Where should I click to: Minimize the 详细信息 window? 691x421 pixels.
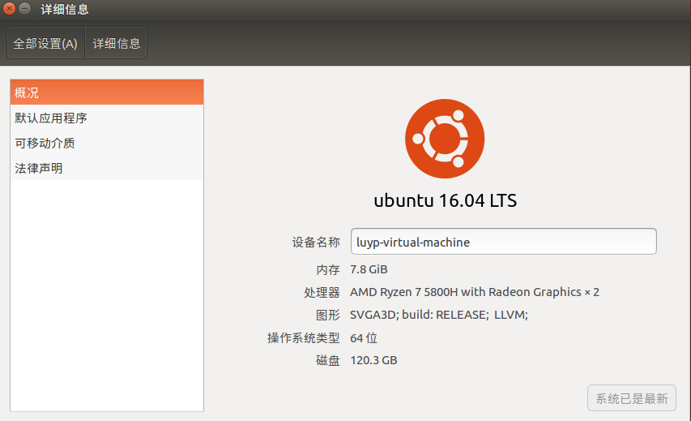tap(25, 8)
